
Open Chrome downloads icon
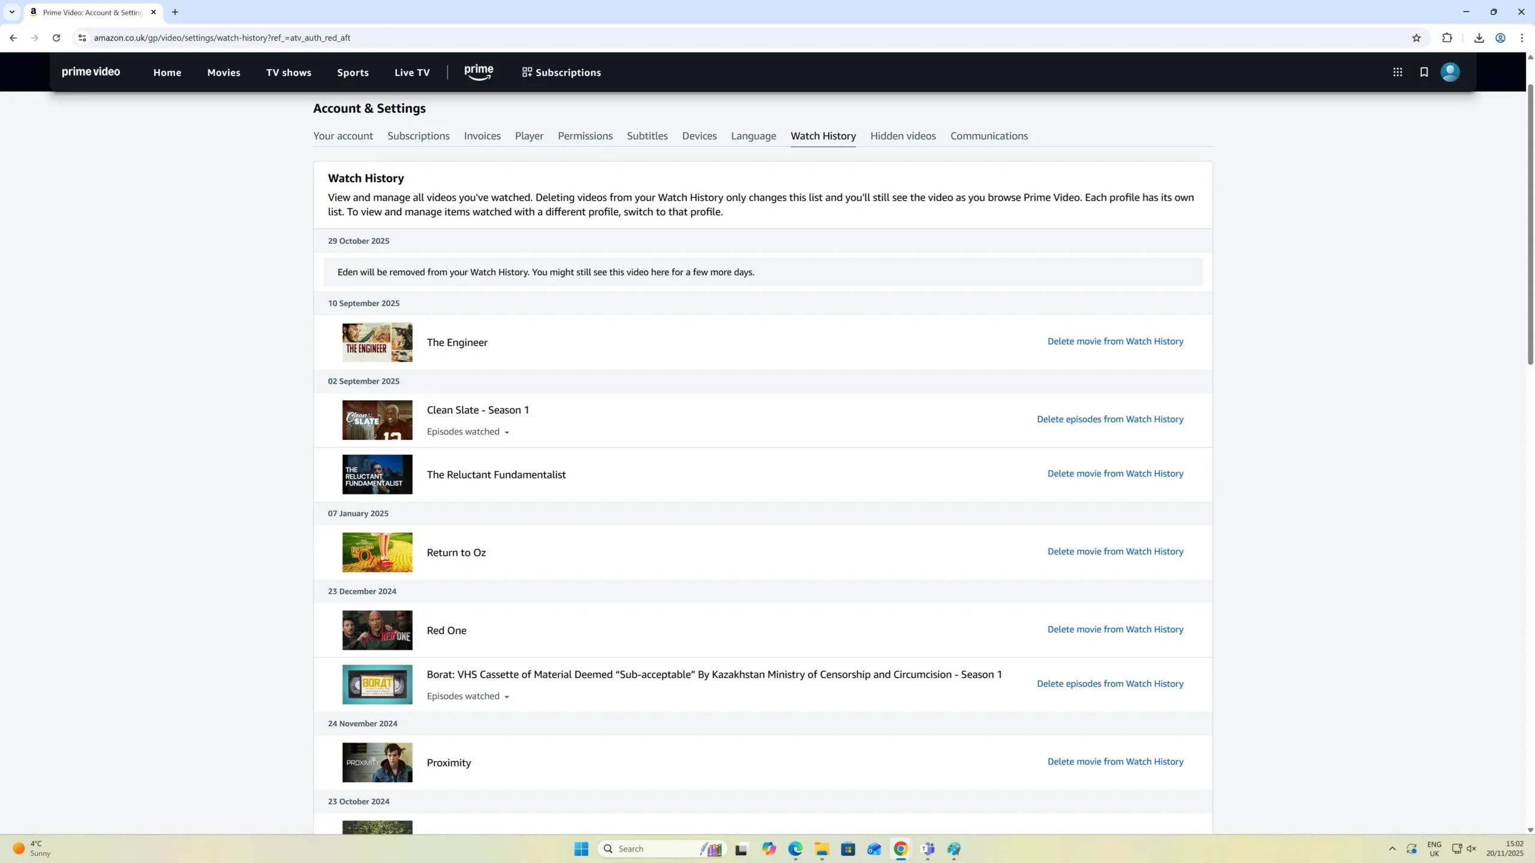pyautogui.click(x=1479, y=38)
